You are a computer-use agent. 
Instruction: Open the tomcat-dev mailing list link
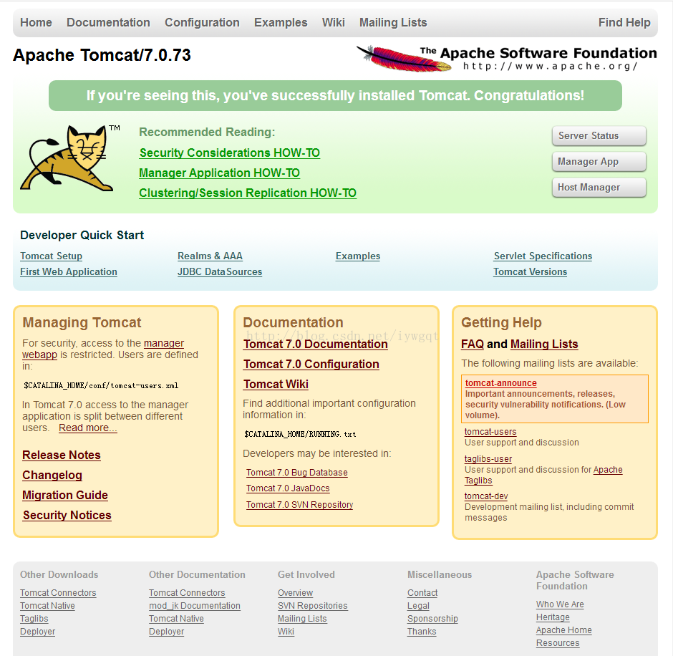[486, 496]
